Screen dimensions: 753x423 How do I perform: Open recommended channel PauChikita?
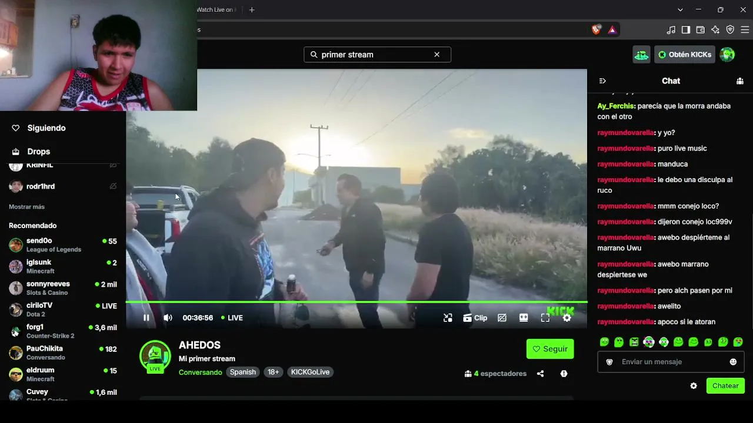point(63,353)
